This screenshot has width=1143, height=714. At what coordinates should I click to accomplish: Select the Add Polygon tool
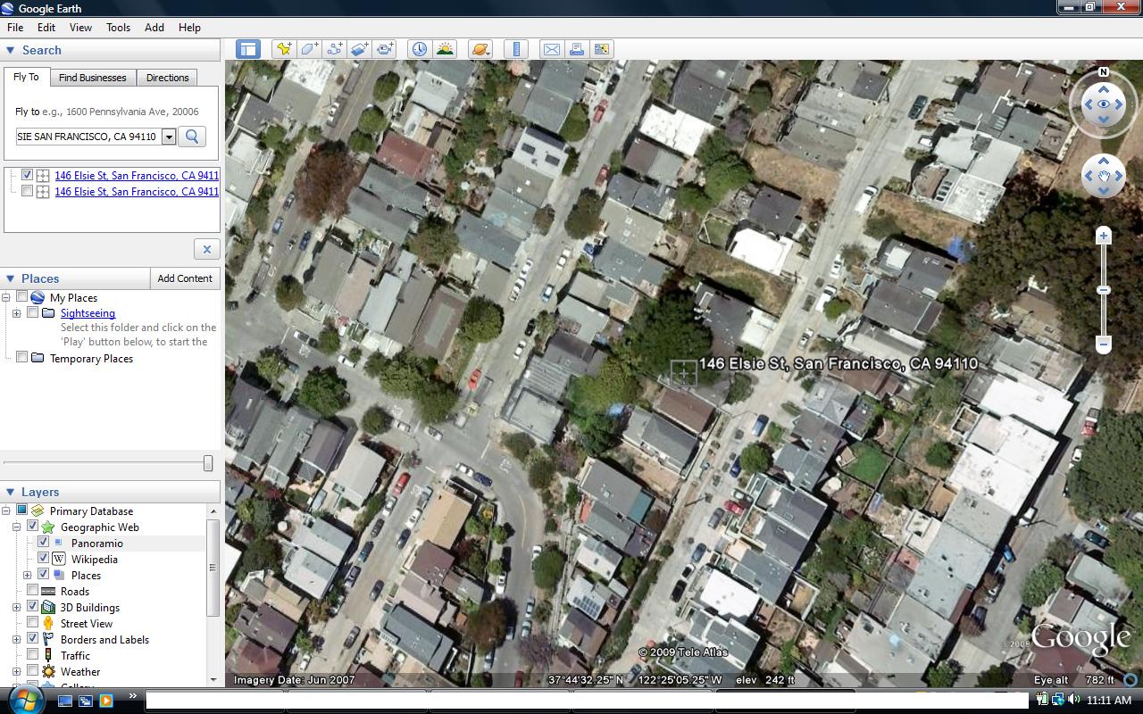309,49
